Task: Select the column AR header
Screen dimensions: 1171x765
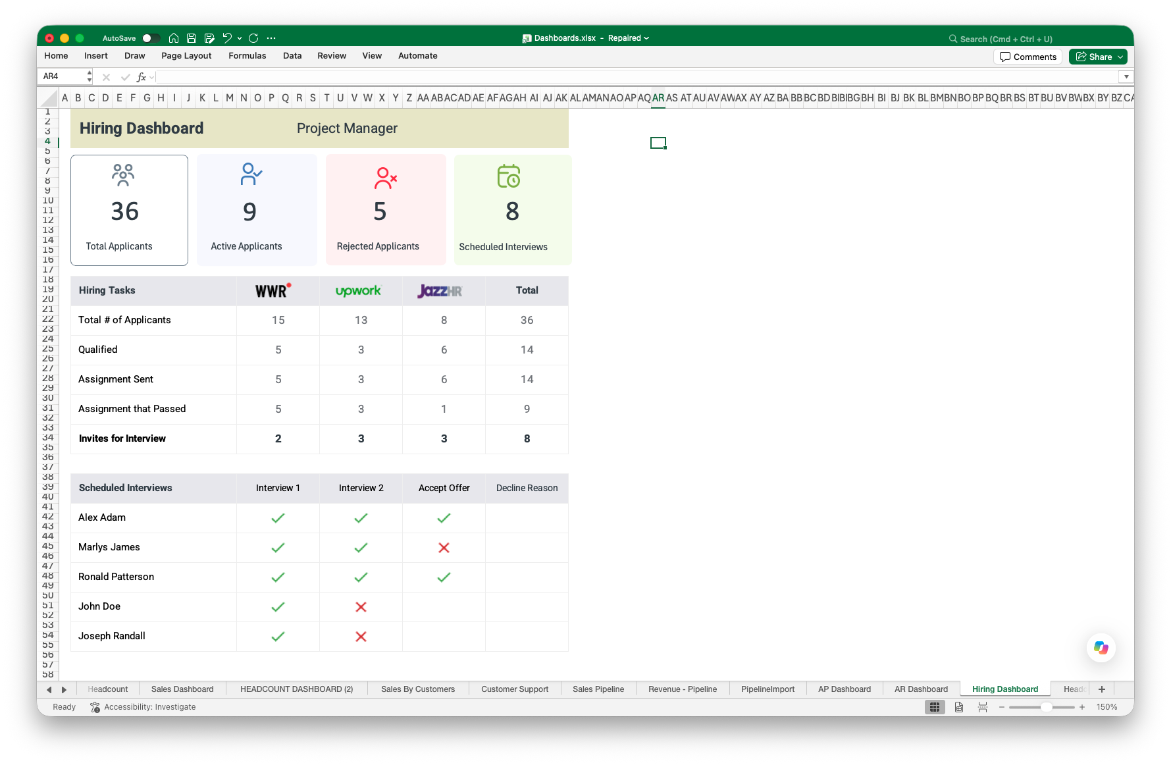Action: click(658, 98)
